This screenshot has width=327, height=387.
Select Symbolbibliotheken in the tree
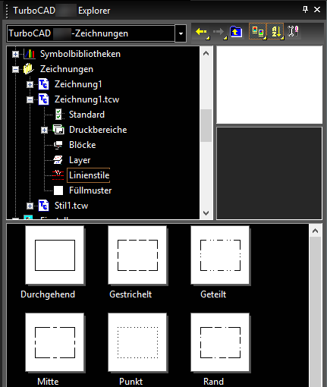[x=80, y=54]
